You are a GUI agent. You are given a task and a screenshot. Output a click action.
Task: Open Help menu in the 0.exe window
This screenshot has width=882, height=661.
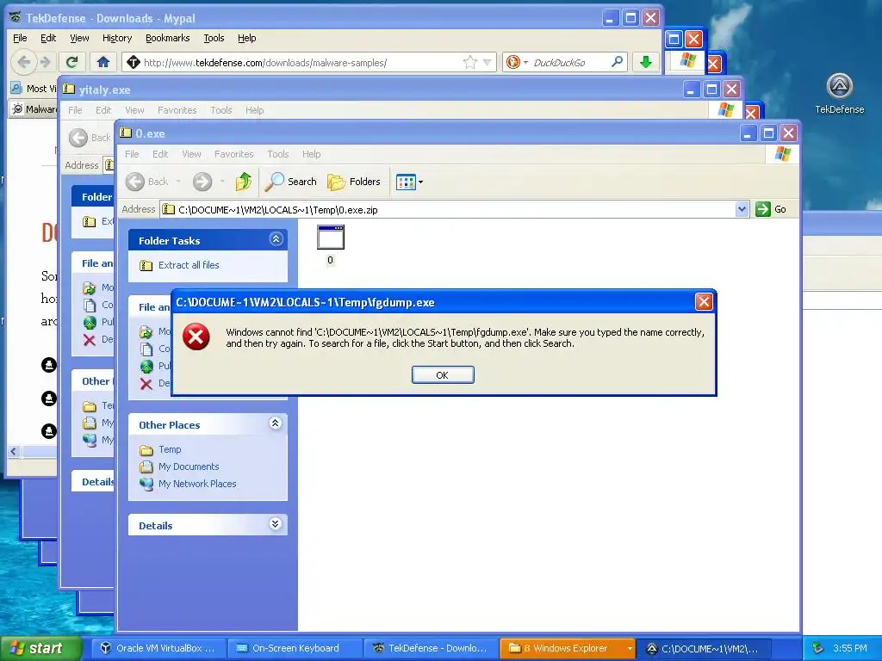point(311,154)
